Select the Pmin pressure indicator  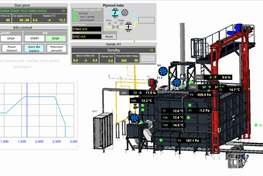(x=109, y=23)
